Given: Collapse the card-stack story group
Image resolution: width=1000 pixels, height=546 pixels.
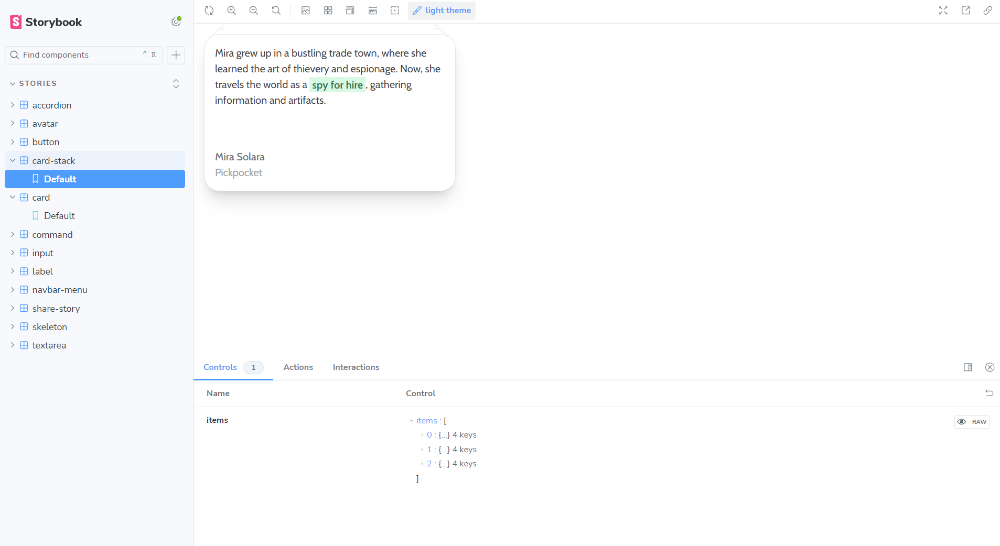Looking at the screenshot, I should click(13, 160).
